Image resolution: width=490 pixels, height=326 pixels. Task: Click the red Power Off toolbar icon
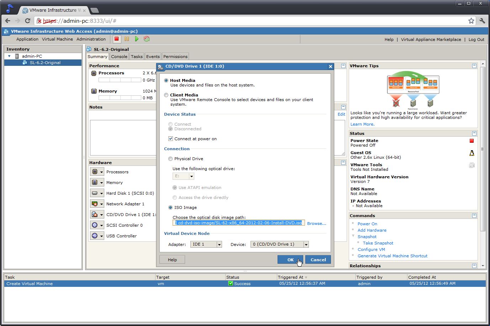(116, 39)
